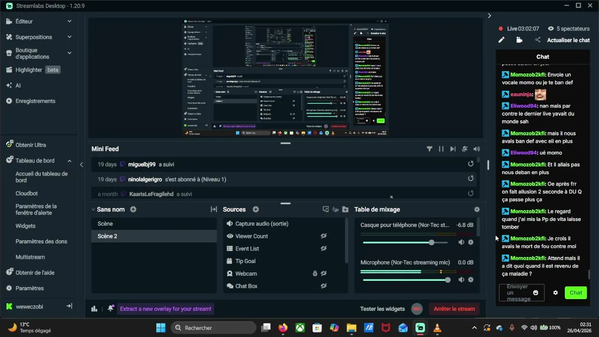Screen dimensions: 599x337
Task: Skip current alert in Mini Feed
Action: (453, 149)
